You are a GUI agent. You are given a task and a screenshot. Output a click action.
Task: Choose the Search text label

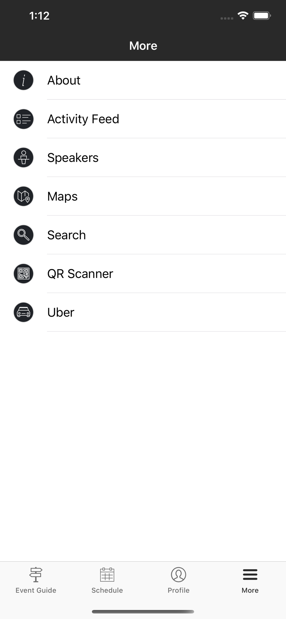(67, 235)
